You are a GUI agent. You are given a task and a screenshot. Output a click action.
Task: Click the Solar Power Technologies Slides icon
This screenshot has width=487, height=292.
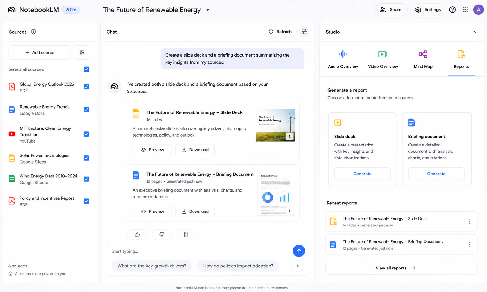(x=12, y=158)
